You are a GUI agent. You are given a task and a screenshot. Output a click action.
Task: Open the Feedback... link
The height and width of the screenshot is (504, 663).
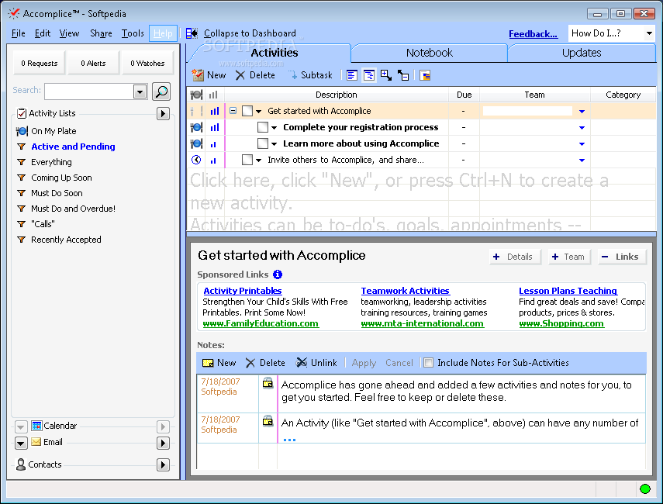pyautogui.click(x=533, y=34)
